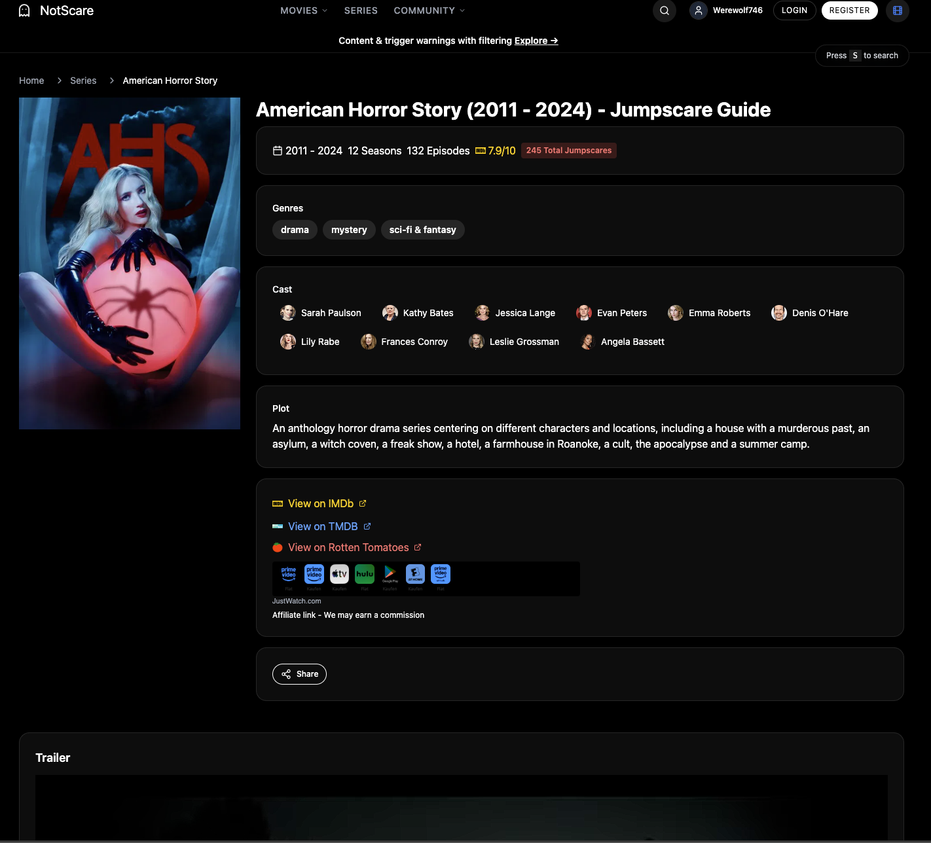The width and height of the screenshot is (931, 843).
Task: Toggle the mystery genre pill
Action: tap(348, 230)
